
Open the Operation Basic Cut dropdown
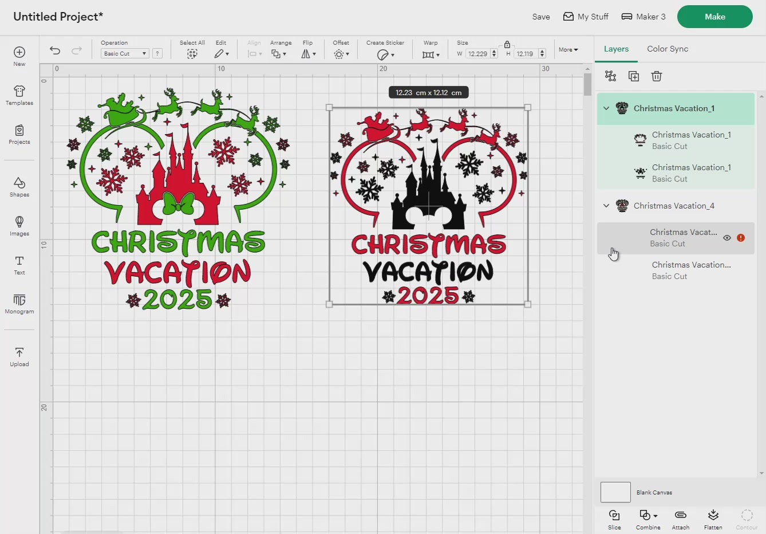(125, 53)
